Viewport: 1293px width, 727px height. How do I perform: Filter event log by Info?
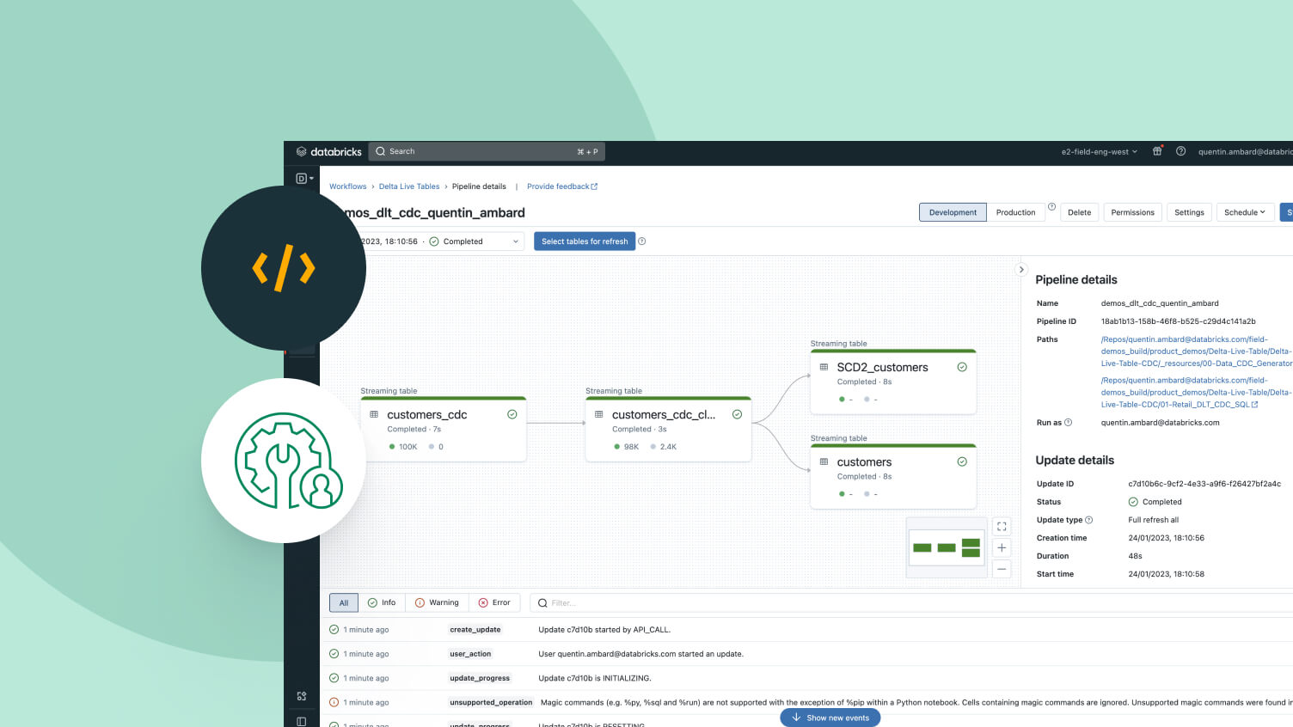[x=382, y=602]
